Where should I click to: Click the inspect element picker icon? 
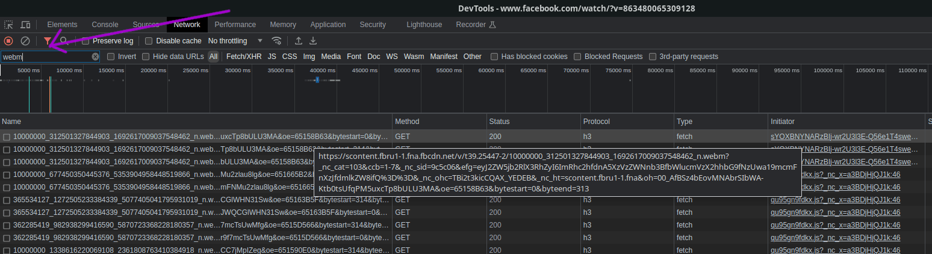coord(9,25)
